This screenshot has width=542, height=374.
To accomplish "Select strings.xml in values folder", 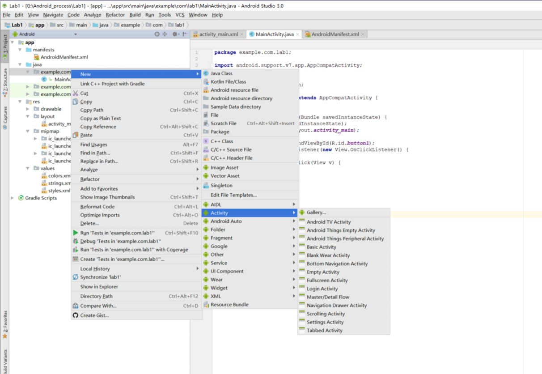I will [56, 183].
